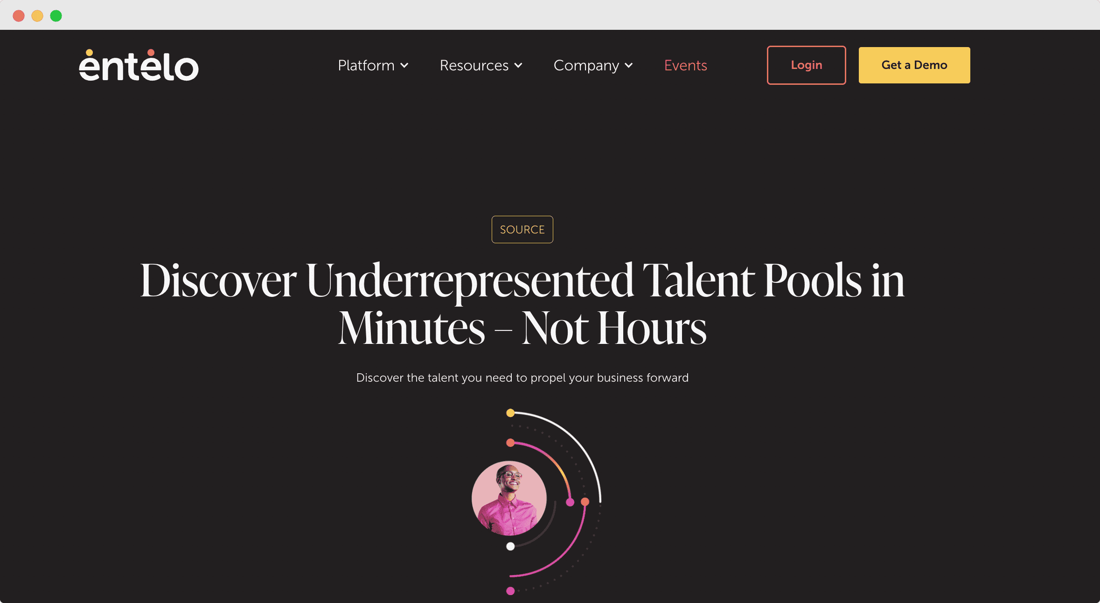Open the Resources menu
The image size is (1100, 603).
[x=481, y=65]
